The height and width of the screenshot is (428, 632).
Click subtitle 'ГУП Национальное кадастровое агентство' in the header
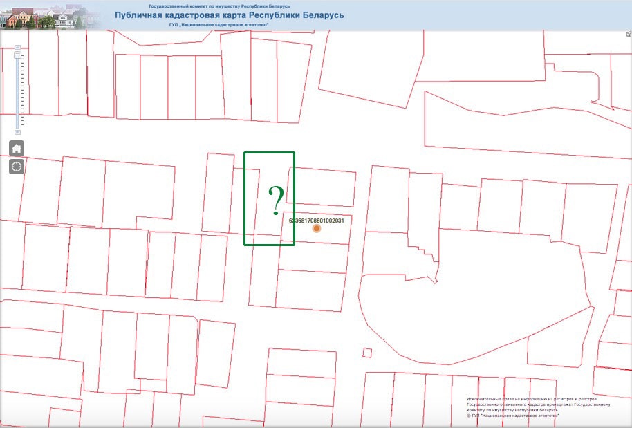(x=219, y=25)
